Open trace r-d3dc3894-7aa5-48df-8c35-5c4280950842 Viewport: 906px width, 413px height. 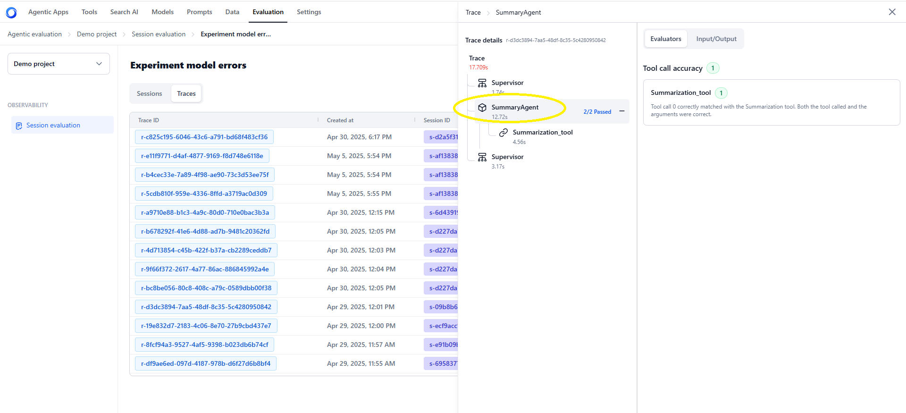click(x=206, y=307)
